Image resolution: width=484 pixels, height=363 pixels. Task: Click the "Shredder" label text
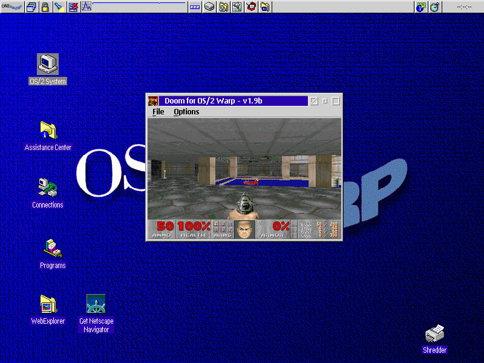point(434,350)
